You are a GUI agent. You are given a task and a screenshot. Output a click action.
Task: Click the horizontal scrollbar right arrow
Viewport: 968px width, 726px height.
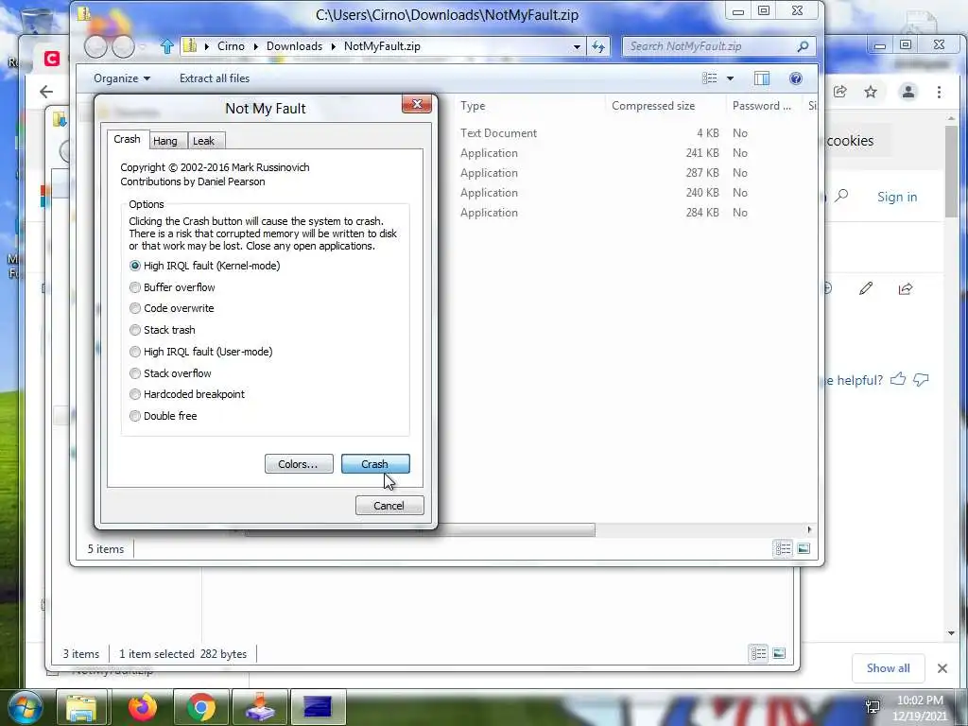(x=809, y=529)
